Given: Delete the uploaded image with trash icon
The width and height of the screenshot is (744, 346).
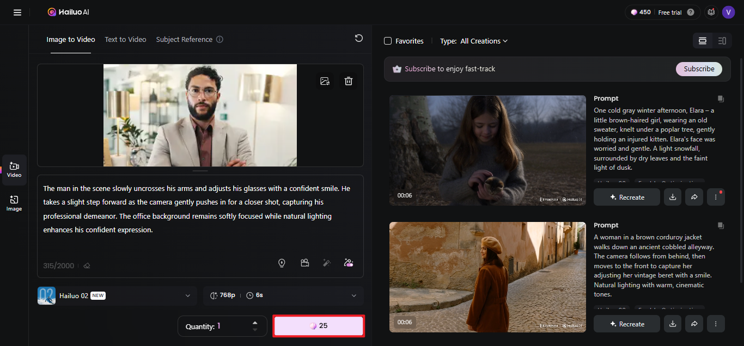Looking at the screenshot, I should coord(349,81).
